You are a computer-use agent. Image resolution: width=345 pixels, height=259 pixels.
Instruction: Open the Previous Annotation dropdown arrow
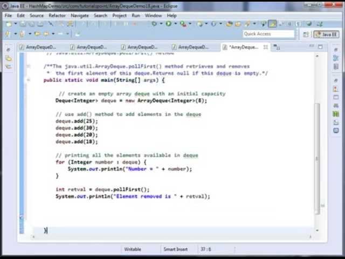(x=30, y=33)
